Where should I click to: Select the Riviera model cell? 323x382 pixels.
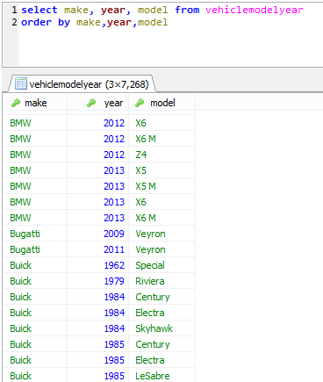161,281
